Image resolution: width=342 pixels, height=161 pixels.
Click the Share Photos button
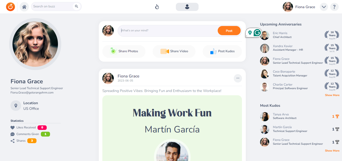coord(124,51)
